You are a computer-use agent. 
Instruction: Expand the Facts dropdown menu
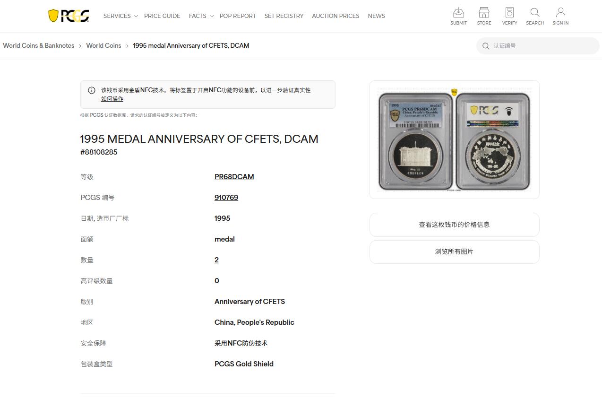[201, 16]
